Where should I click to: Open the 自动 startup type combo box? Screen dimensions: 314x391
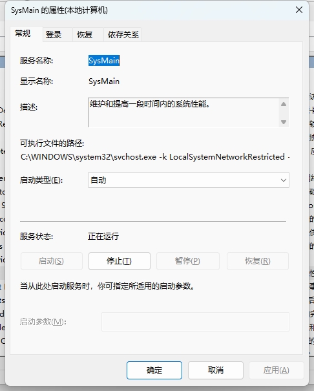189,180
